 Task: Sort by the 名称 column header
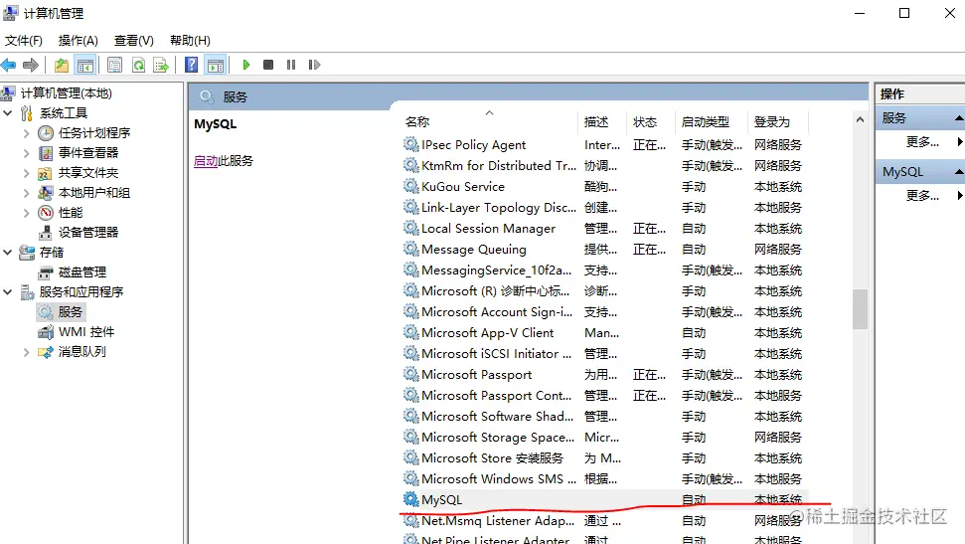pos(490,122)
